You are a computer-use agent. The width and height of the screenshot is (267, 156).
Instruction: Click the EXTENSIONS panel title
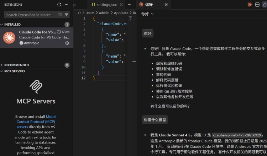pyautogui.click(x=13, y=5)
